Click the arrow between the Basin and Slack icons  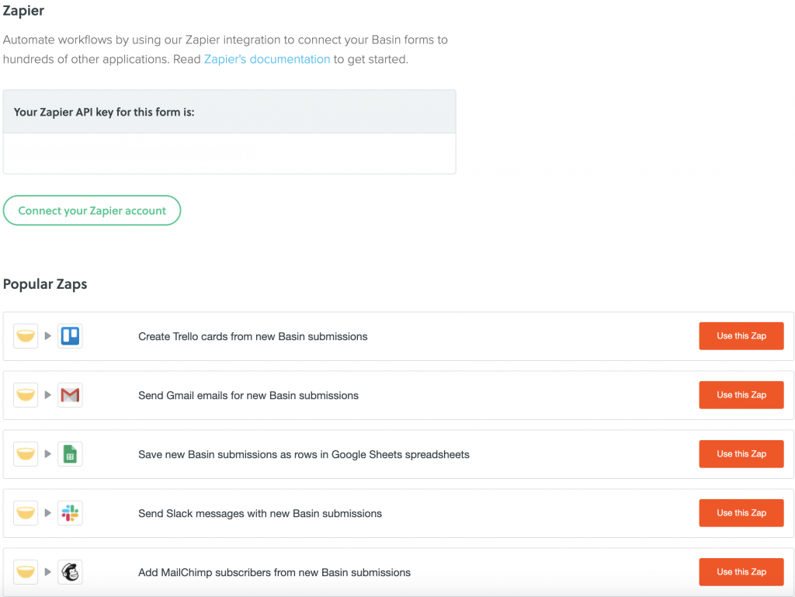pyautogui.click(x=47, y=513)
